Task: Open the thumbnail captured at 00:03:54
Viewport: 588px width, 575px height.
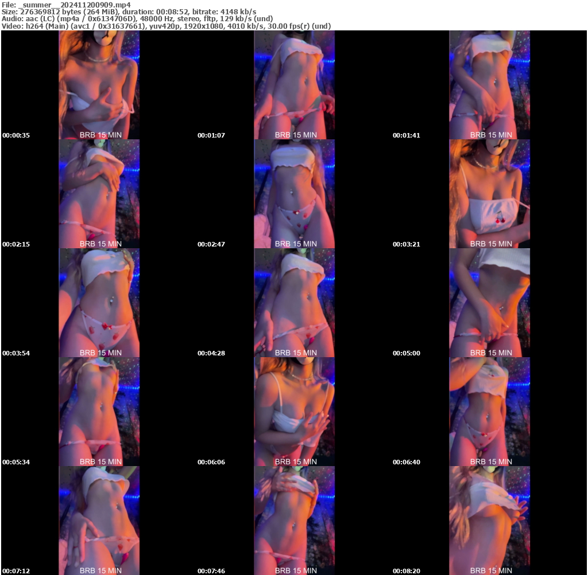Action: pos(99,303)
